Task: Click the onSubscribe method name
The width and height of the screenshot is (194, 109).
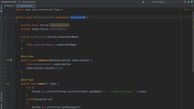Action: tap(45, 60)
